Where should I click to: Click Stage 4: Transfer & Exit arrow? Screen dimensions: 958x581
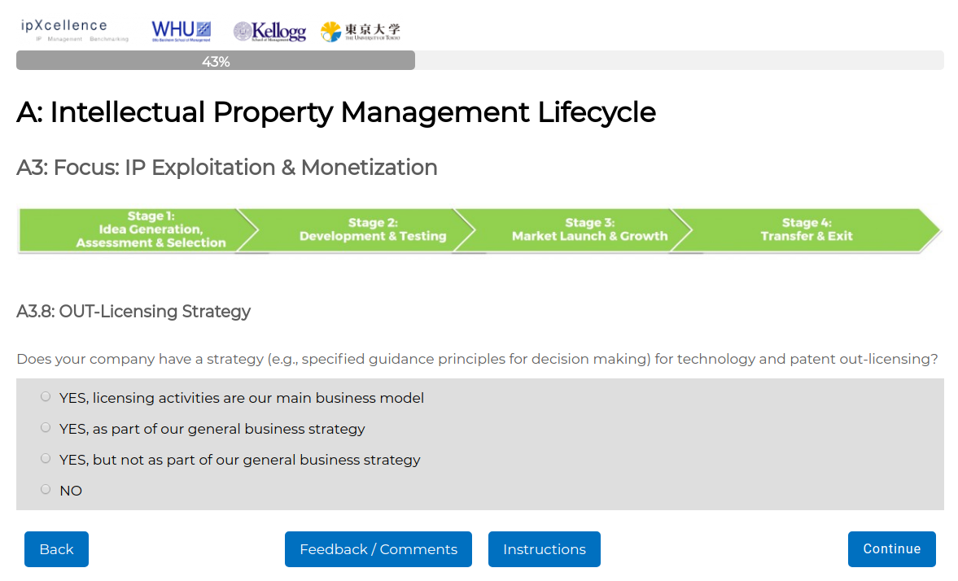(807, 229)
